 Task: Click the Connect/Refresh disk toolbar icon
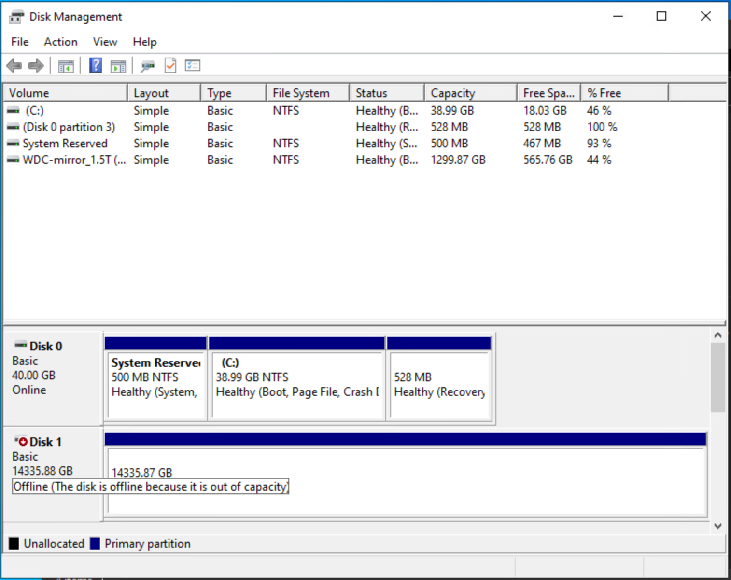148,66
